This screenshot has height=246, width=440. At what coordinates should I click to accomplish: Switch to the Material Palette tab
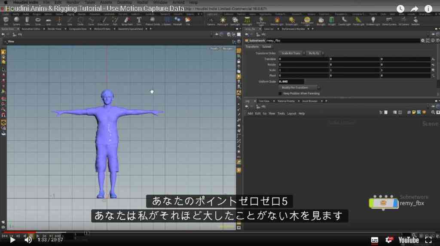tap(286, 101)
